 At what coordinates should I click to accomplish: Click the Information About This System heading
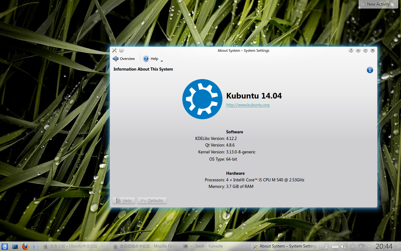coord(143,69)
